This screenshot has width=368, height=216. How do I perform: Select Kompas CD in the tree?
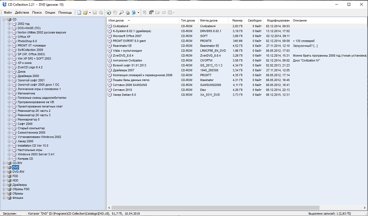tap(25, 158)
